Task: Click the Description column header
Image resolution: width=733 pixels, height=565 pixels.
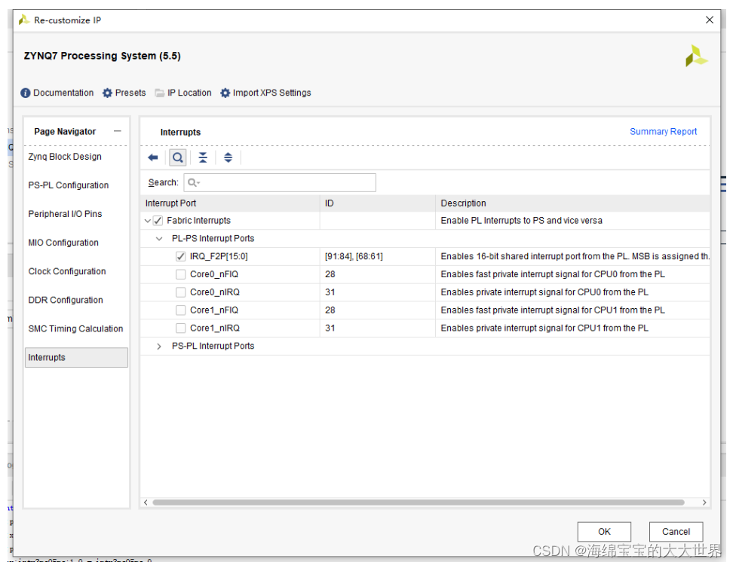Action: click(x=572, y=203)
